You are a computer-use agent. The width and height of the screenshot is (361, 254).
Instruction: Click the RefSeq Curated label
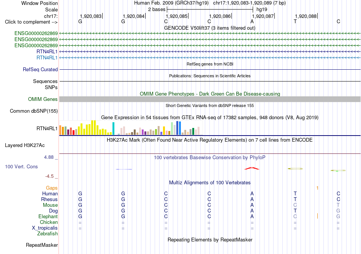click(x=40, y=69)
